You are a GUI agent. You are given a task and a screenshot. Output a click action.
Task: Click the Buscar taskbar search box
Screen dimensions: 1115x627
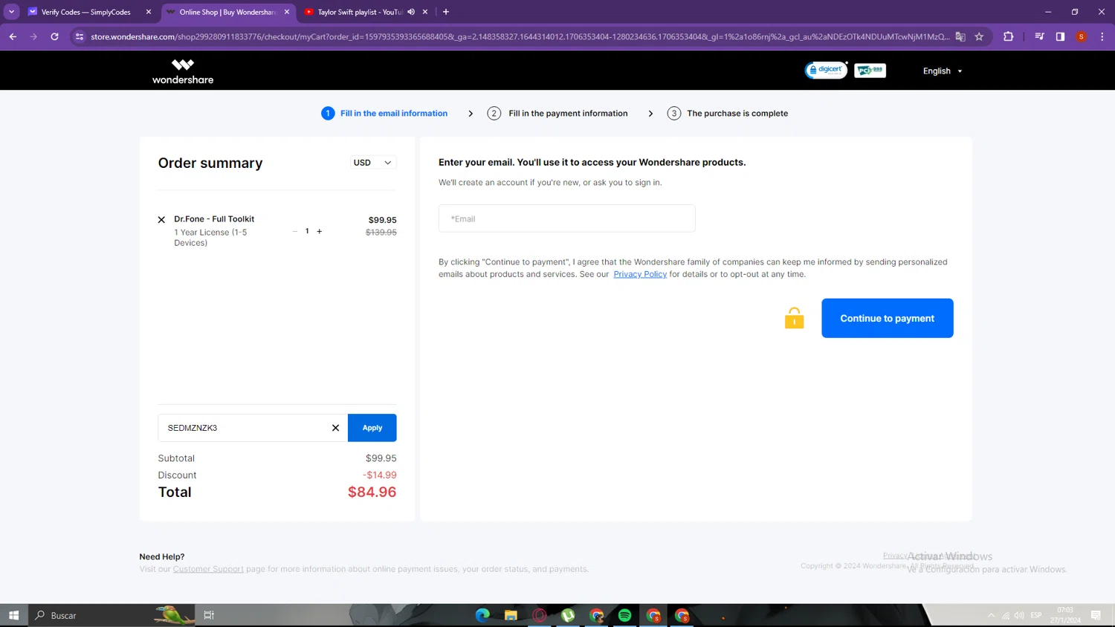pos(111,615)
